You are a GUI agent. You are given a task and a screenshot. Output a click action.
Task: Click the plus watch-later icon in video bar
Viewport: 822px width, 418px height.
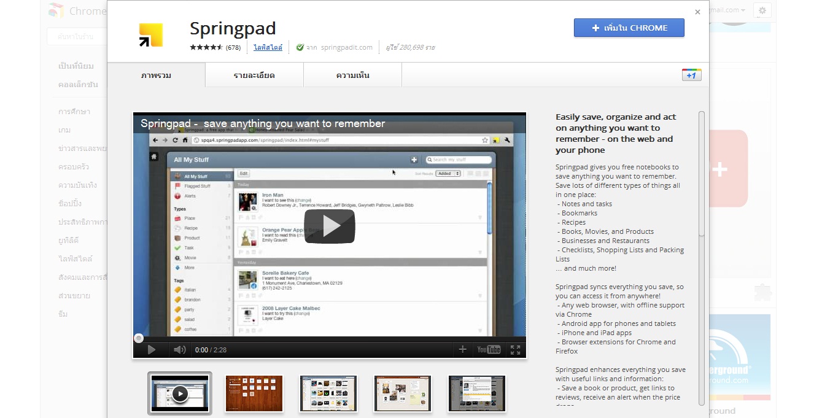[462, 350]
